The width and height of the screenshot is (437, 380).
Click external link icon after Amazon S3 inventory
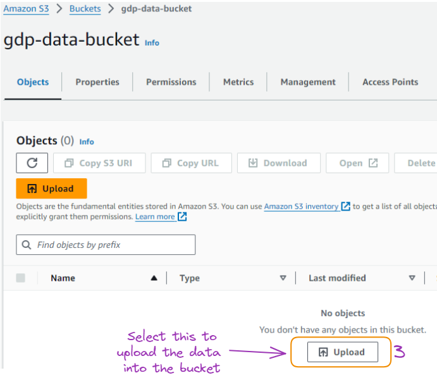pos(345,206)
